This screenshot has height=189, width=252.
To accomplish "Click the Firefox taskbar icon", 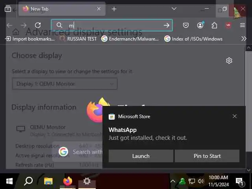I will click(68, 181).
